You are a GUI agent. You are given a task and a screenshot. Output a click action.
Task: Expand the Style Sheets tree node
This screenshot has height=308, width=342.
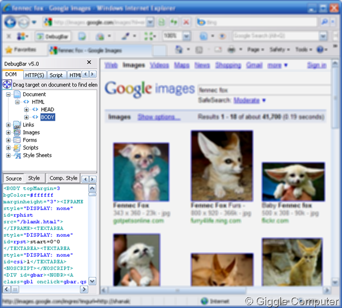pos(9,155)
